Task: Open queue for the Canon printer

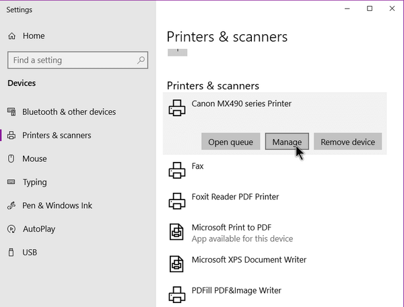Action: tap(230, 142)
